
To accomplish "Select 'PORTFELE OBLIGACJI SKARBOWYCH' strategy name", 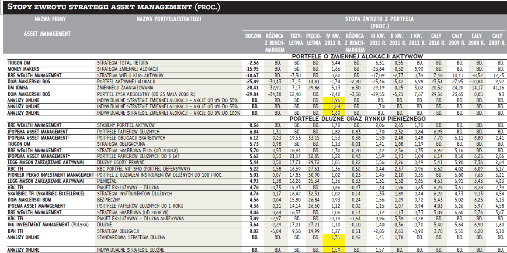I will point(131,138).
